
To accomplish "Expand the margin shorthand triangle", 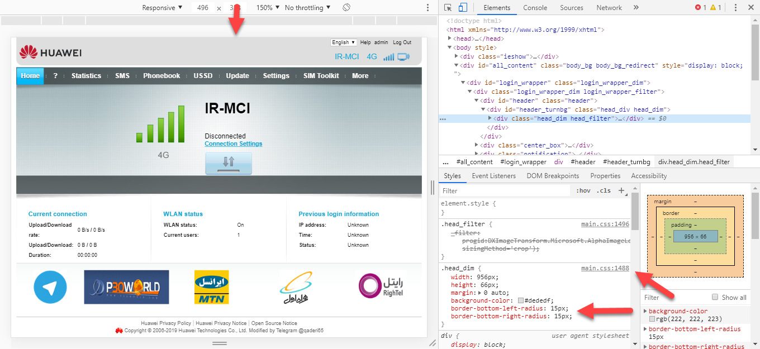I will (x=478, y=293).
